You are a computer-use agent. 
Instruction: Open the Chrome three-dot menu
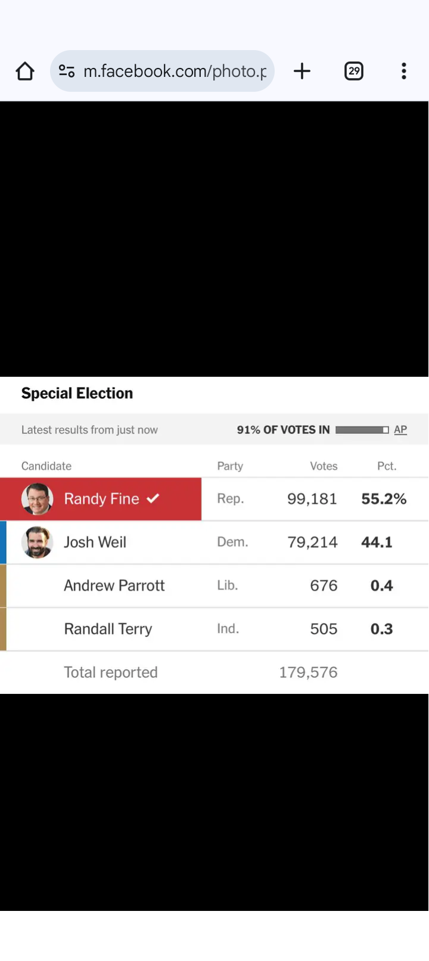pos(403,72)
